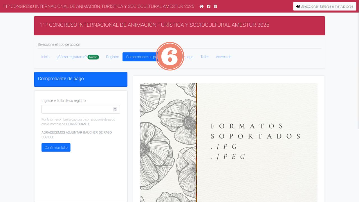The image size is (359, 202).
Task: Open the WhatsApp icon link
Action: pyautogui.click(x=215, y=6)
